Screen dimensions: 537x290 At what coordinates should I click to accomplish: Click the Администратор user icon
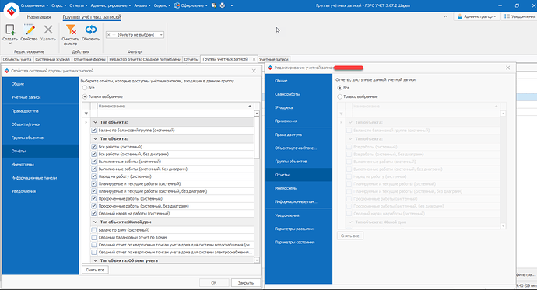460,16
